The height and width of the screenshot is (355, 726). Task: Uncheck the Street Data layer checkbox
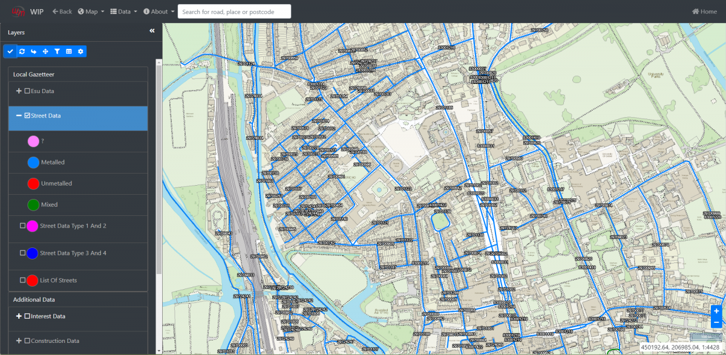[27, 116]
